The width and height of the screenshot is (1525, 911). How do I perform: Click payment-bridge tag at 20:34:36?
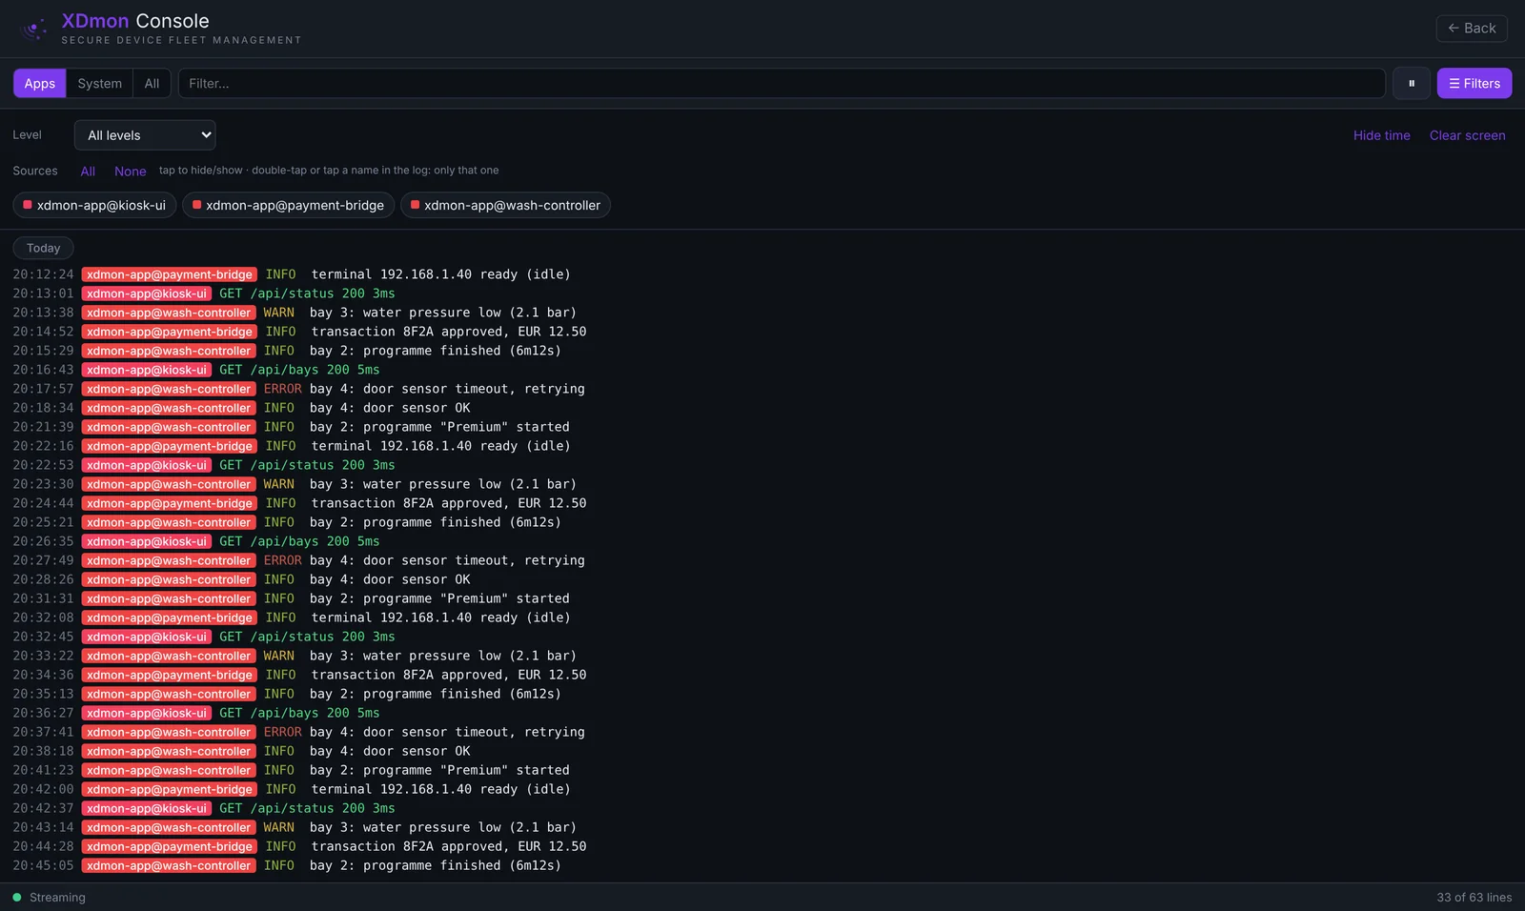coord(170,675)
